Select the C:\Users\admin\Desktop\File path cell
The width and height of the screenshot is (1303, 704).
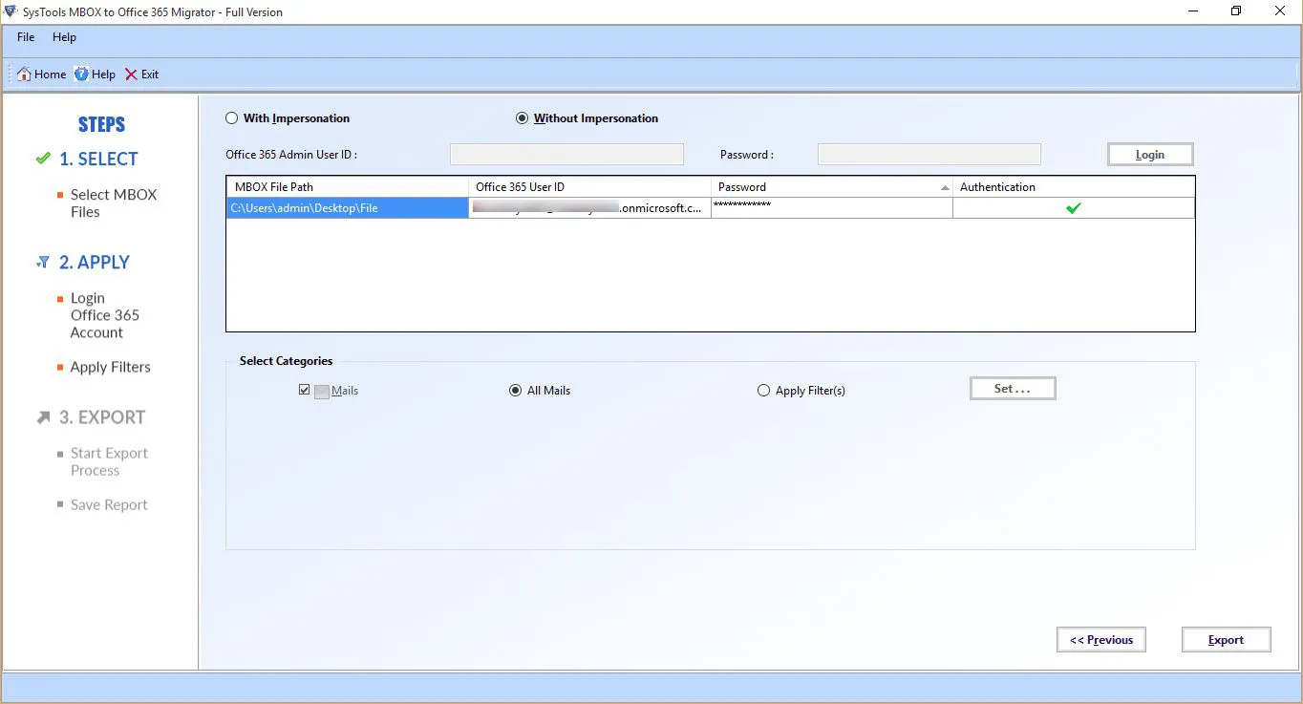348,208
